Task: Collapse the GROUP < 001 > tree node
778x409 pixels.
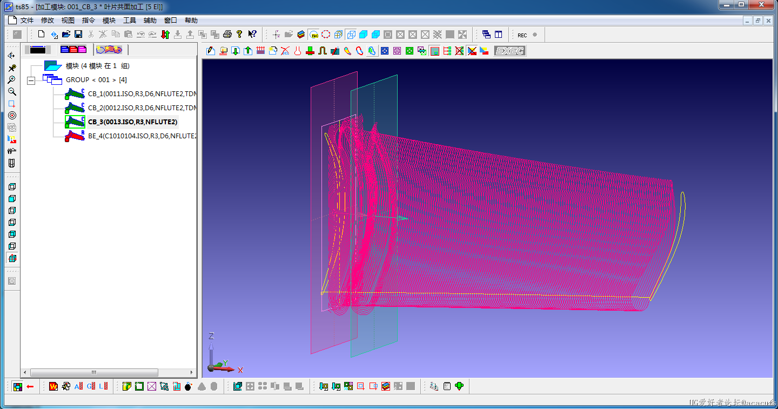Action: [x=31, y=80]
